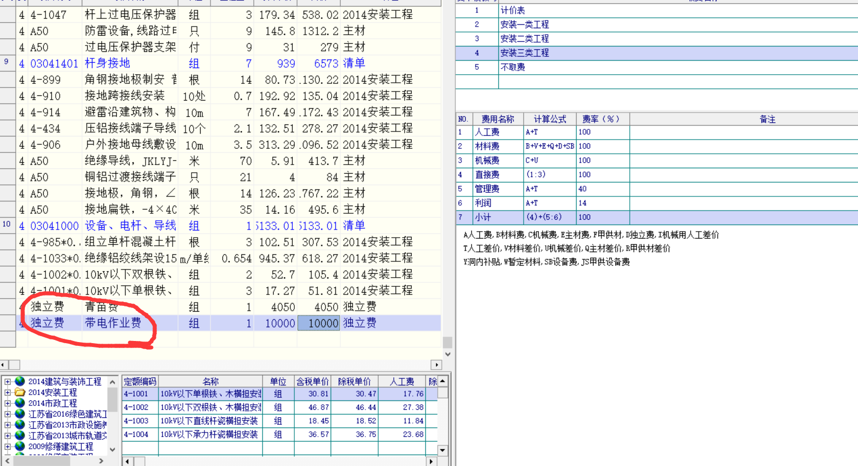Image resolution: width=858 pixels, height=466 pixels.
Task: Click the 费率(%) column header
Action: tap(602, 119)
